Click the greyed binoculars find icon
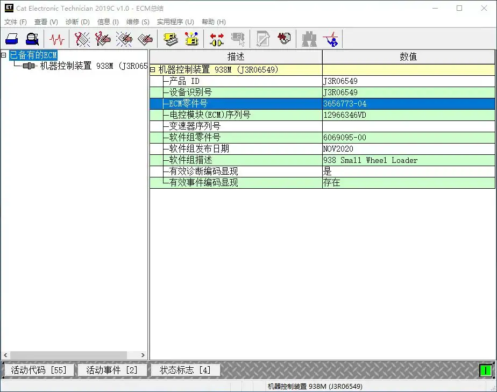 pyautogui.click(x=309, y=39)
